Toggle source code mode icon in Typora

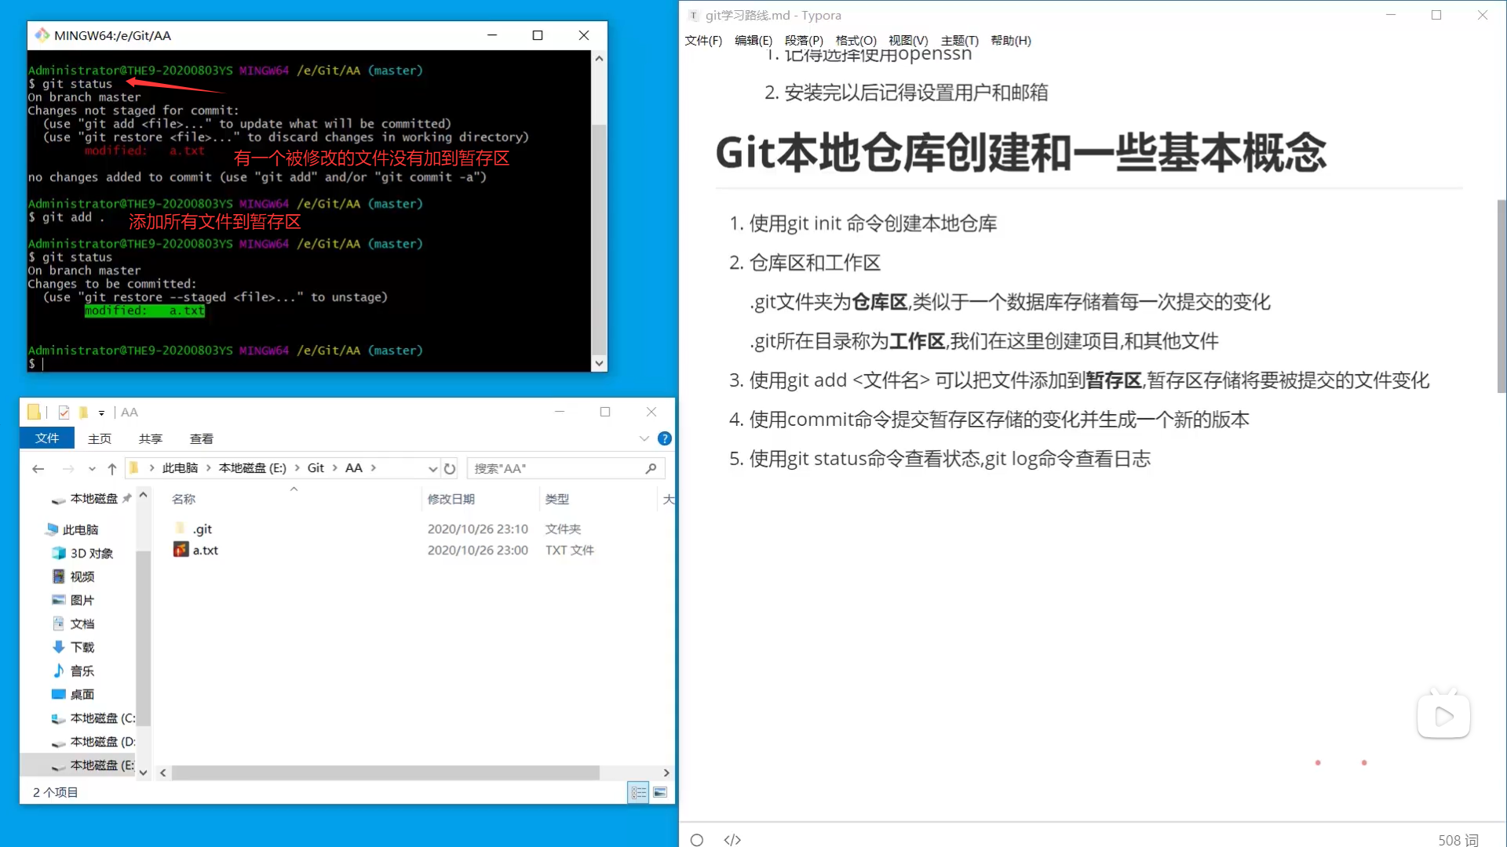(x=732, y=840)
